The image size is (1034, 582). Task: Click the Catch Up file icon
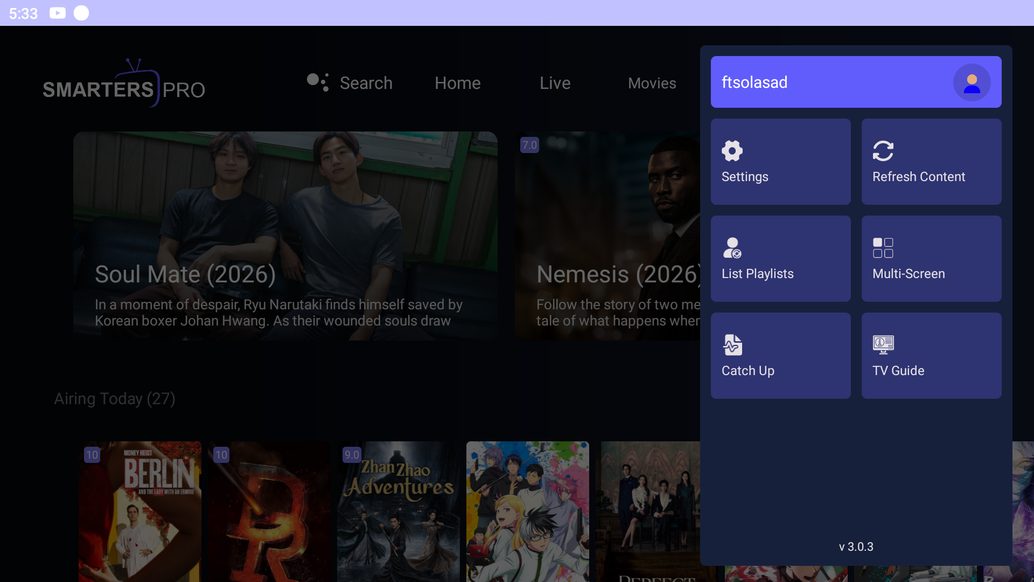(732, 345)
